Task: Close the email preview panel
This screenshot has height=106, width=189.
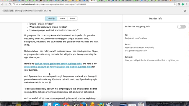Action: pyautogui.click(x=185, y=11)
